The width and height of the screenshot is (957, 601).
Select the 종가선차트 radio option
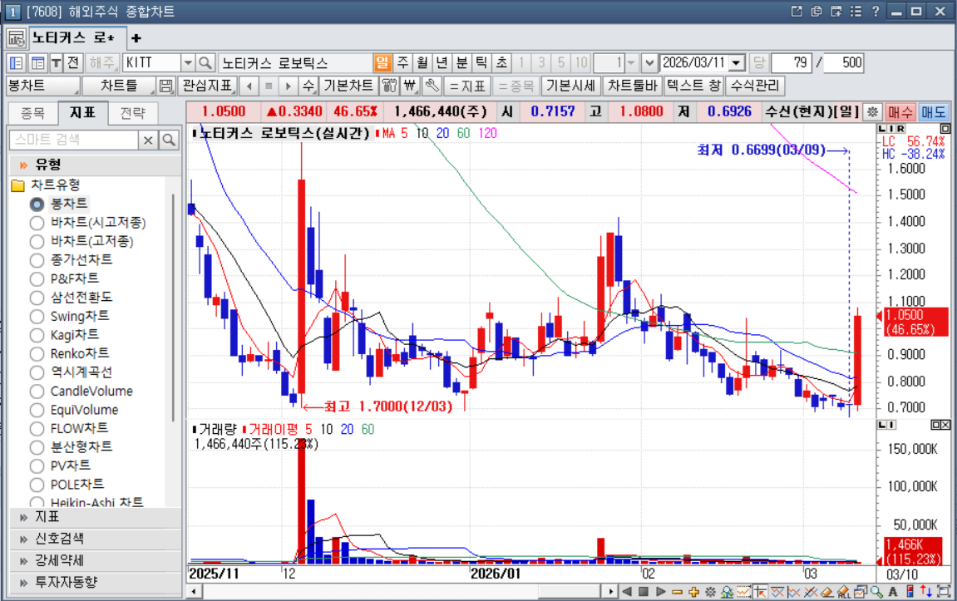pos(37,260)
